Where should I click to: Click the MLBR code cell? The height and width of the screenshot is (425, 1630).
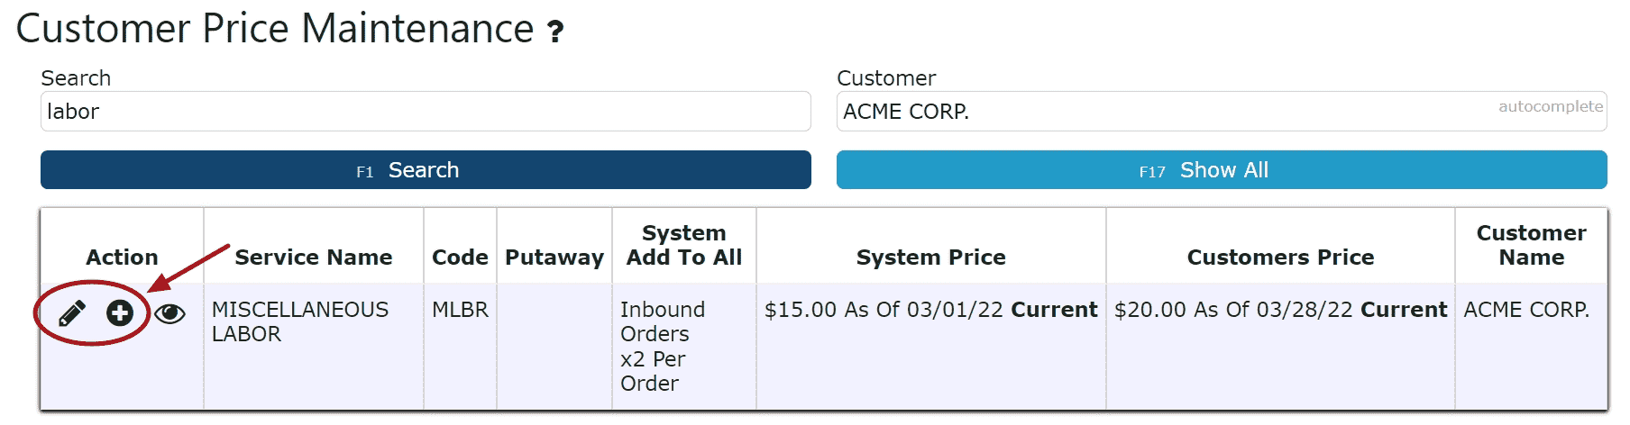click(x=460, y=310)
